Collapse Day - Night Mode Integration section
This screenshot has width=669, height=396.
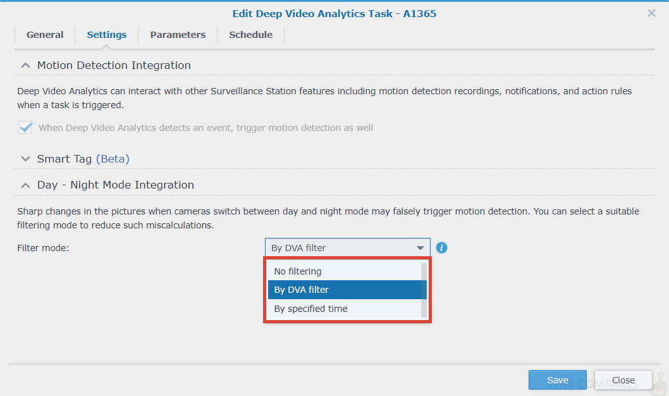coord(25,185)
